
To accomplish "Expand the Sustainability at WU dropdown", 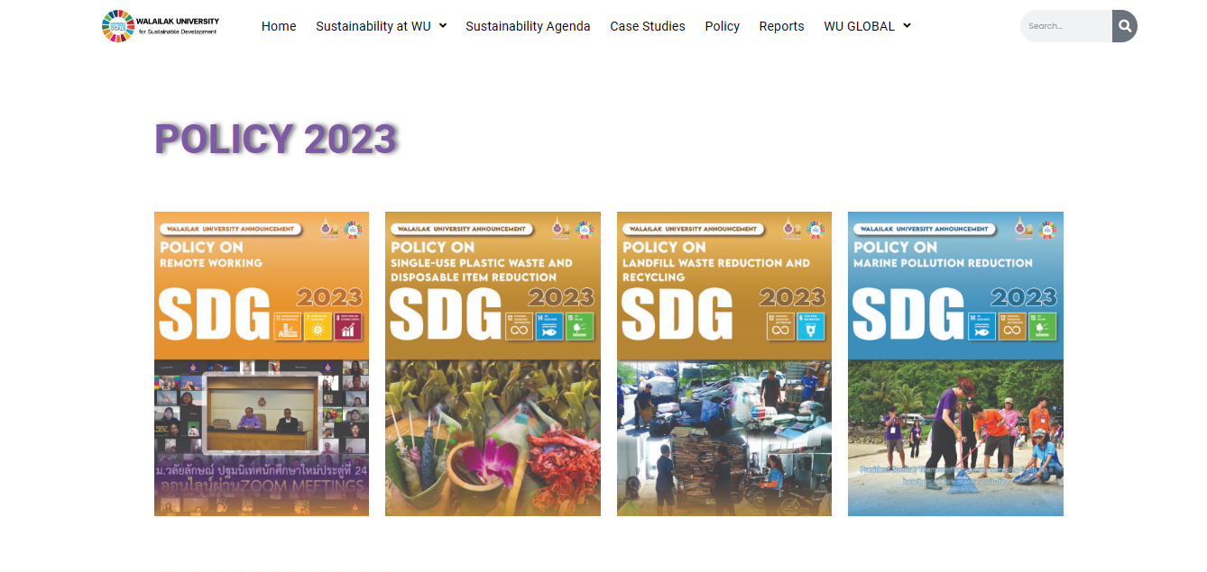I will coord(381,26).
